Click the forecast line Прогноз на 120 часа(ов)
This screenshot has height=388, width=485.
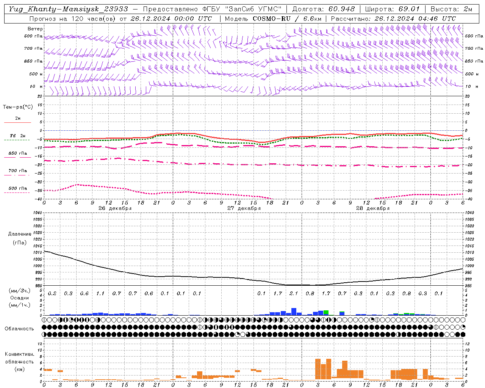pos(73,19)
